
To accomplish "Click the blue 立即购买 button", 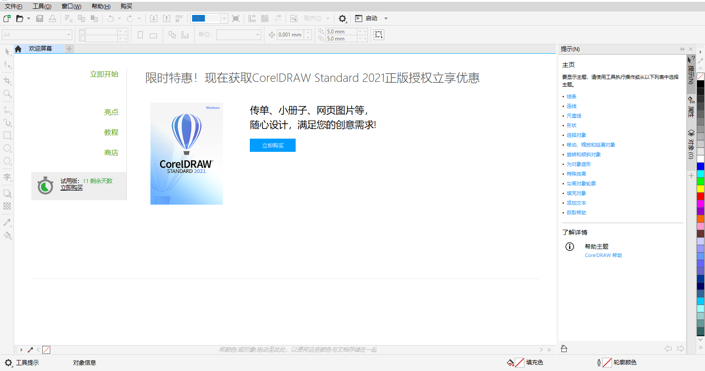I will 273,145.
